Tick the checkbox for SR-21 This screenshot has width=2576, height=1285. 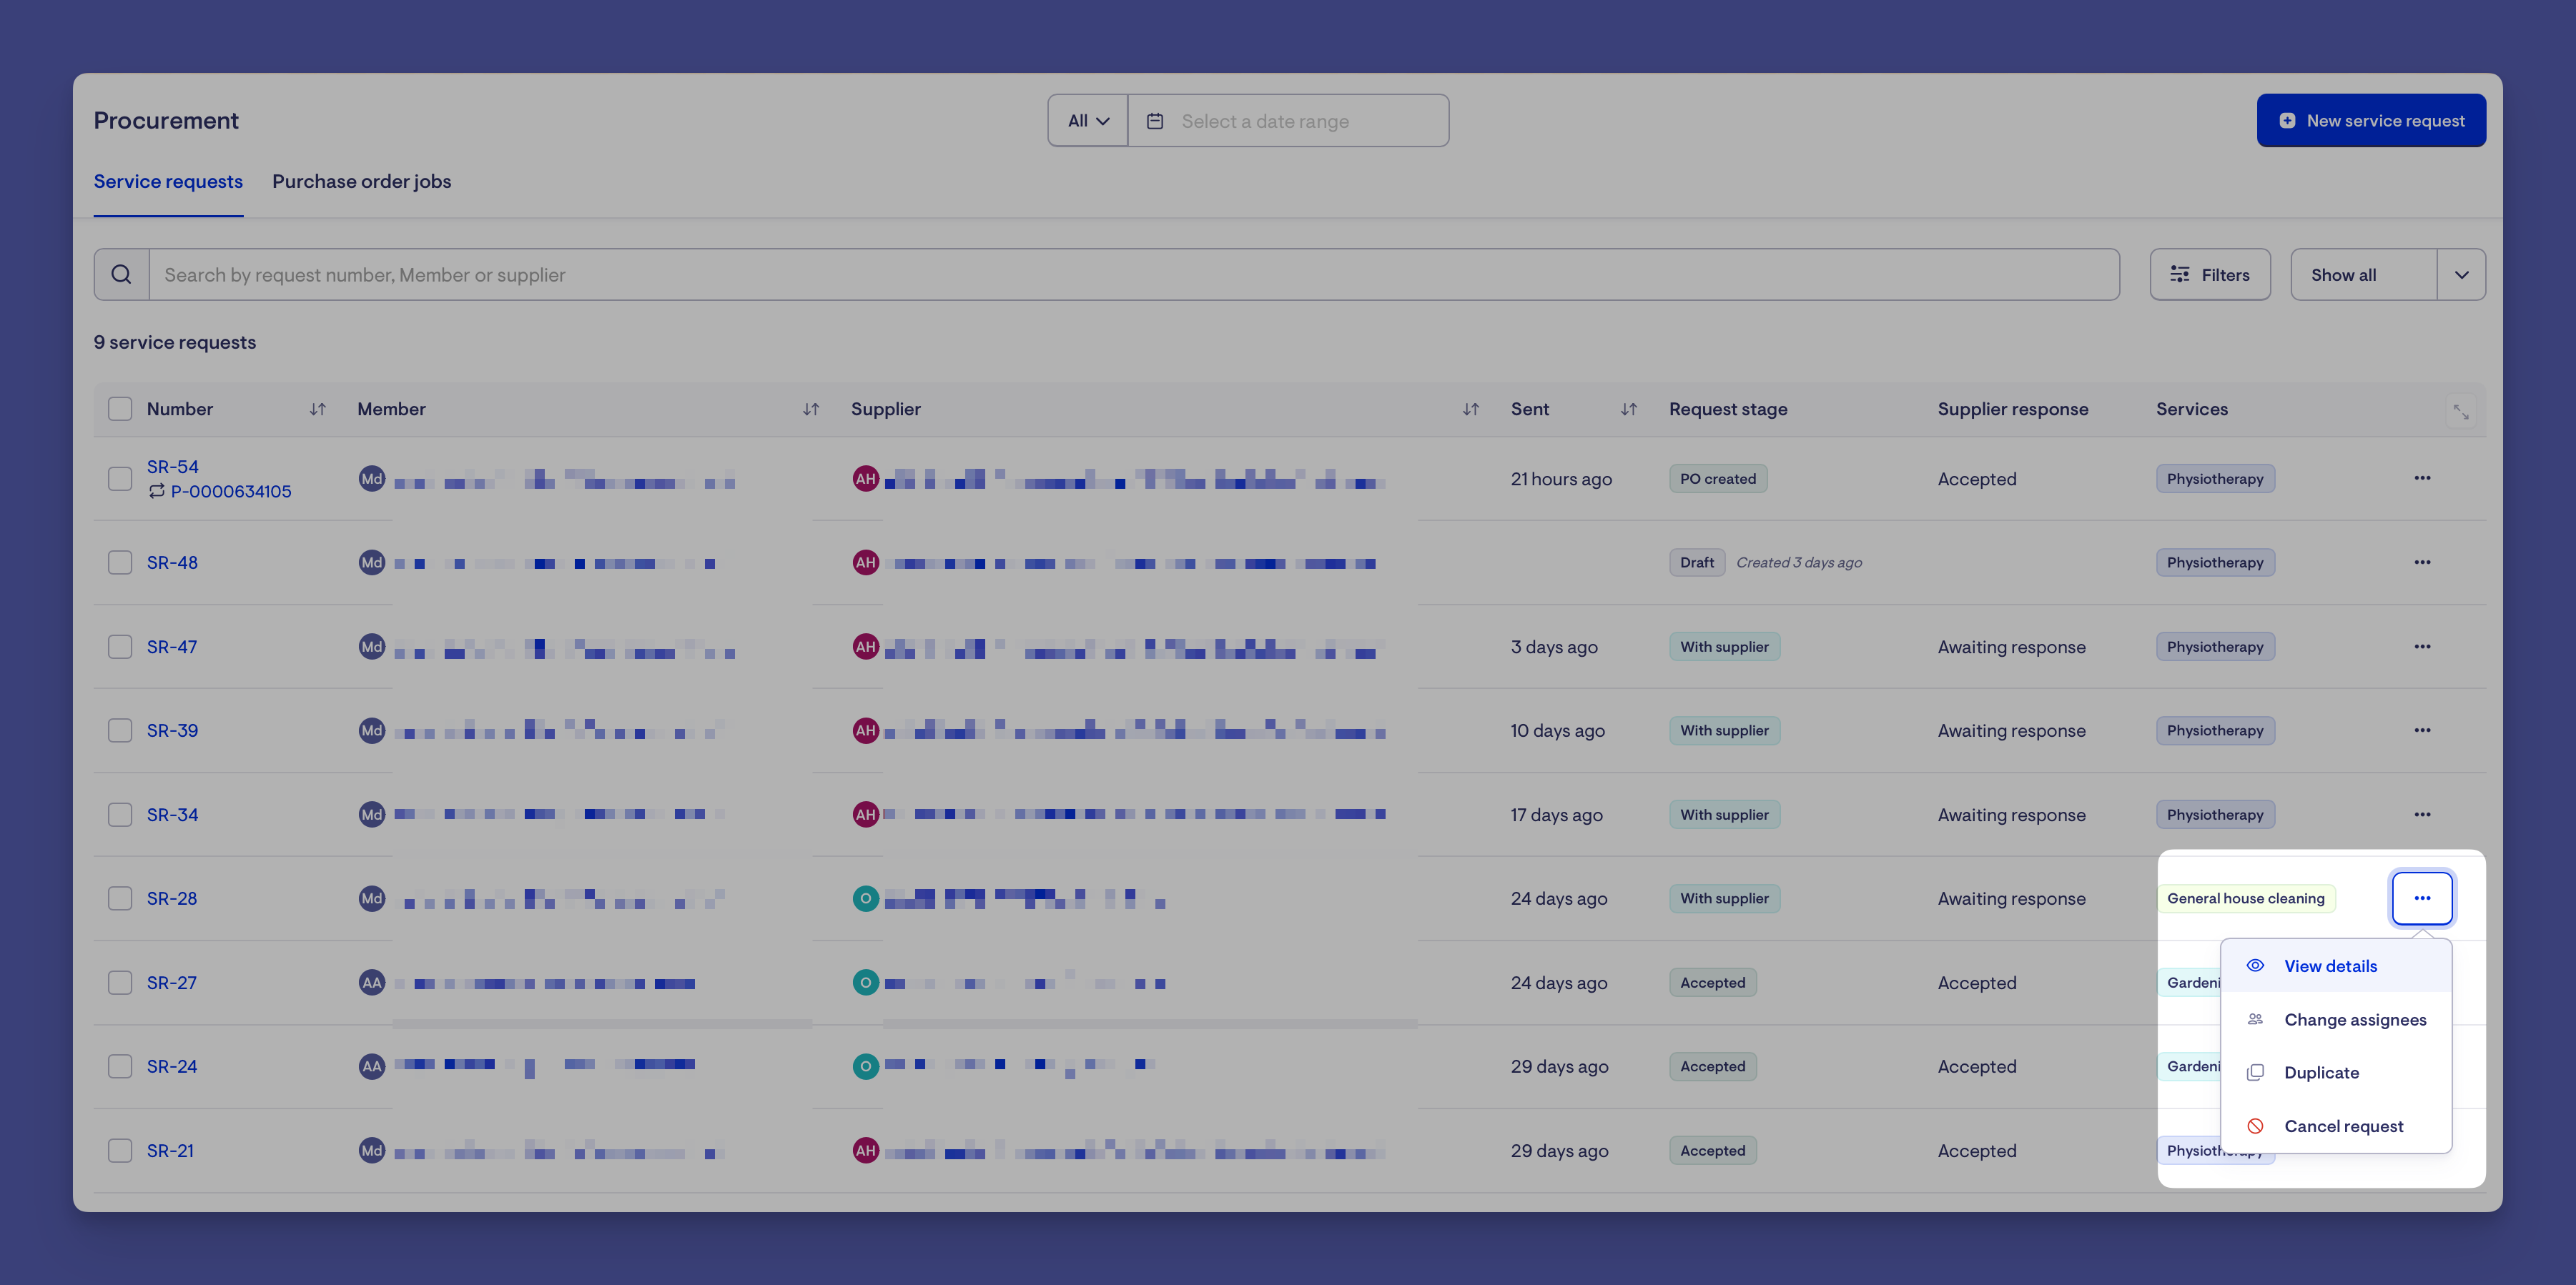point(120,1150)
